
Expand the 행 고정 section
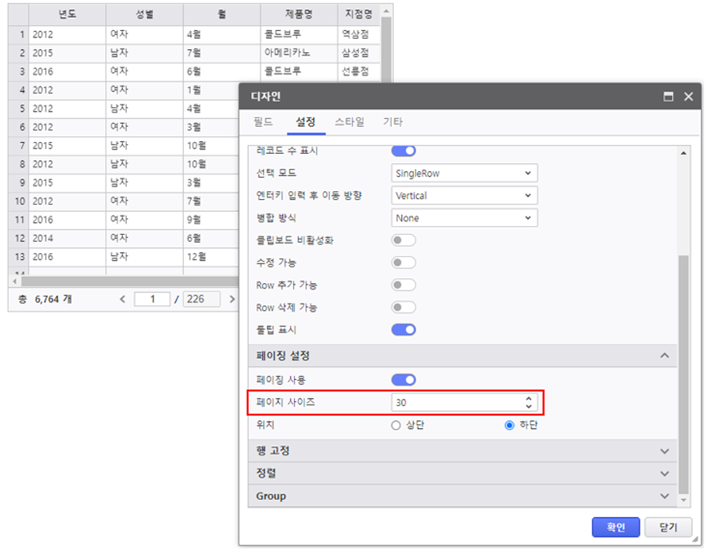pyautogui.click(x=664, y=451)
